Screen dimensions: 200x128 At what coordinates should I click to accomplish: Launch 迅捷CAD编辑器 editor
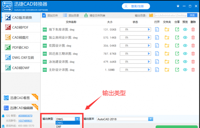(x=20, y=108)
